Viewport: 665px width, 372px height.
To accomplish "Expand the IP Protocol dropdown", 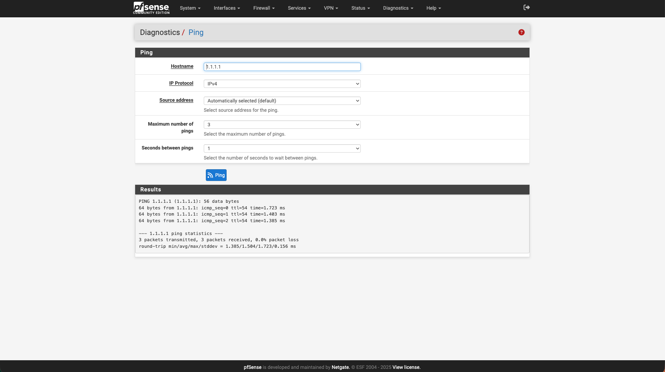I will pos(282,84).
